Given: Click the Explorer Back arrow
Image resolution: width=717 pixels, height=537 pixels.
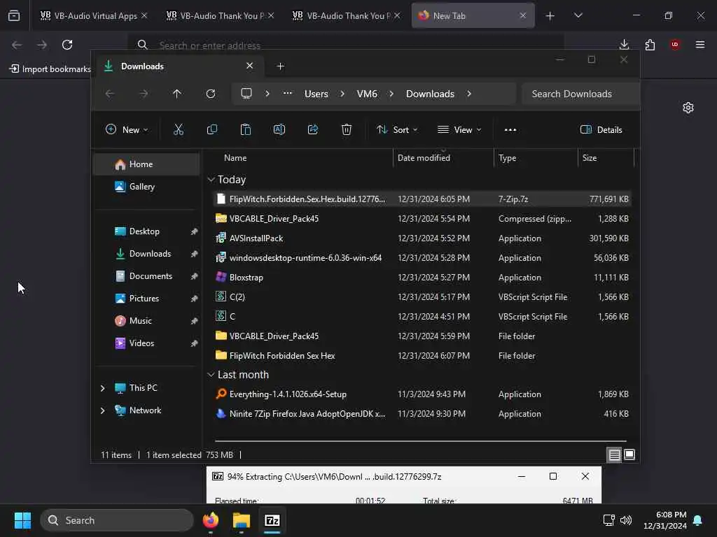Looking at the screenshot, I should tap(110, 94).
